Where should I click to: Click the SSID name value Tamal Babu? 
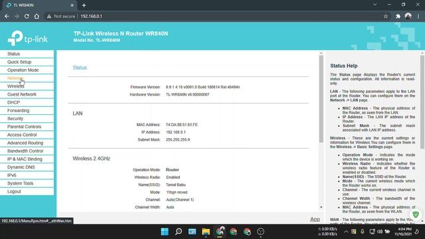[x=175, y=185]
